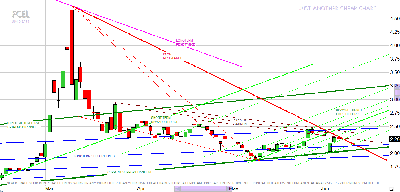Select the FCEL ticker symbol label

click(21, 14)
